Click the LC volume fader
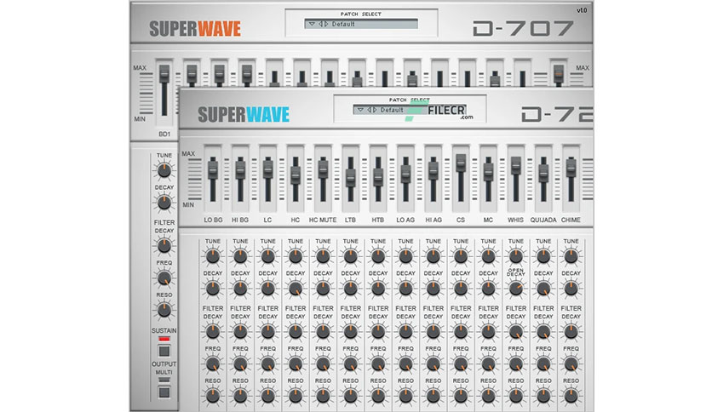712x412 pixels. click(x=268, y=169)
